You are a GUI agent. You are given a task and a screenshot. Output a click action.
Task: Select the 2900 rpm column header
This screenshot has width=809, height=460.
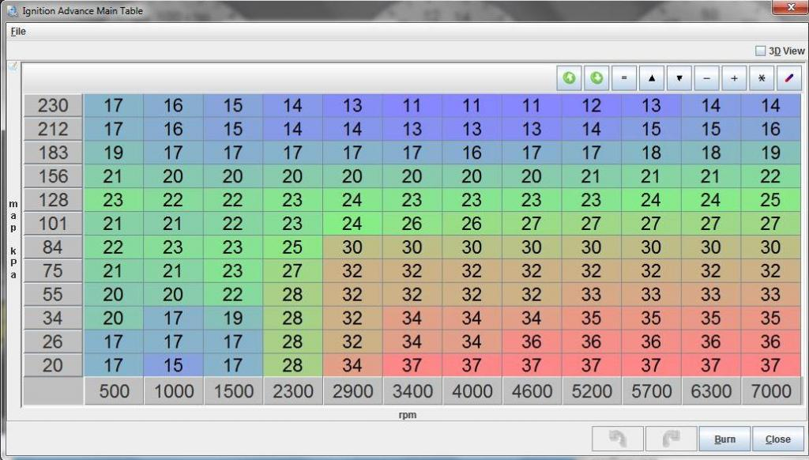click(352, 391)
